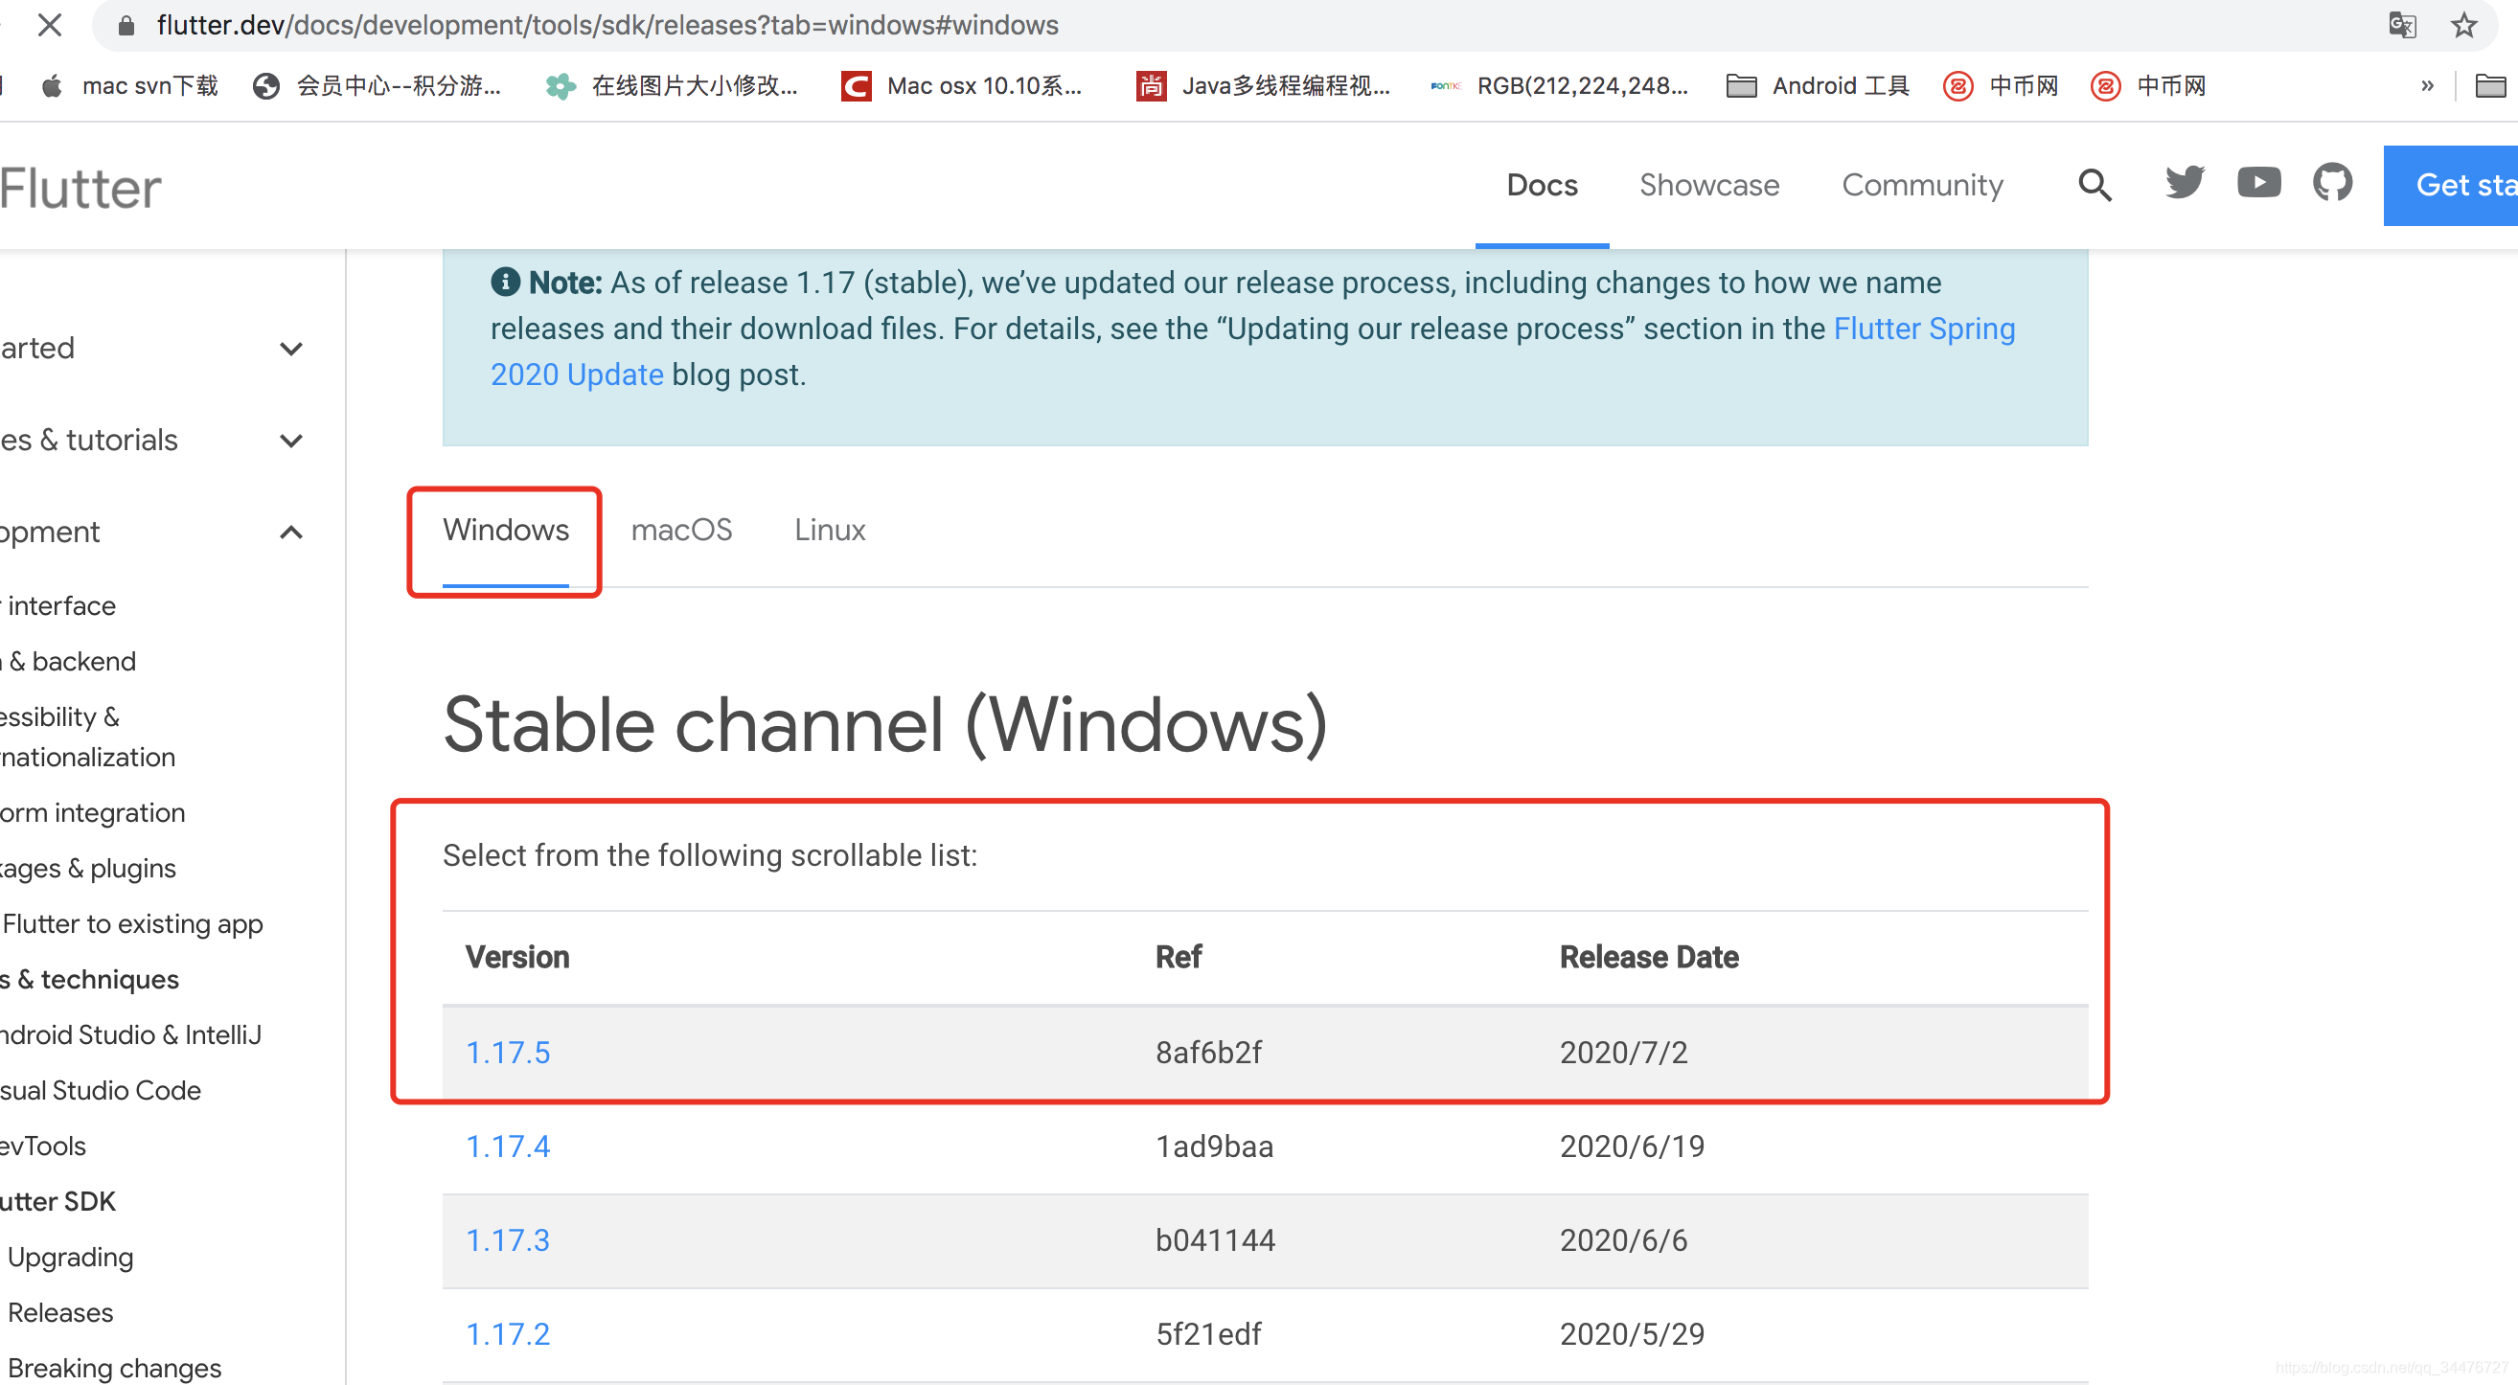The width and height of the screenshot is (2518, 1385).
Task: Open the 'Mac osx 10.10系...' bookmark
Action: pyautogui.click(x=962, y=86)
